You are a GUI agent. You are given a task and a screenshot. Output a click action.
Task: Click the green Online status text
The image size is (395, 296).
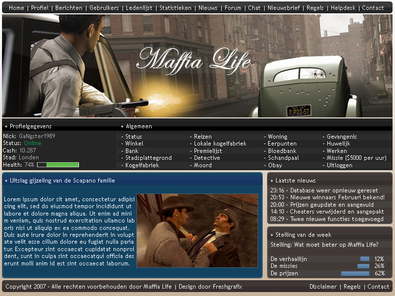[x=33, y=143]
